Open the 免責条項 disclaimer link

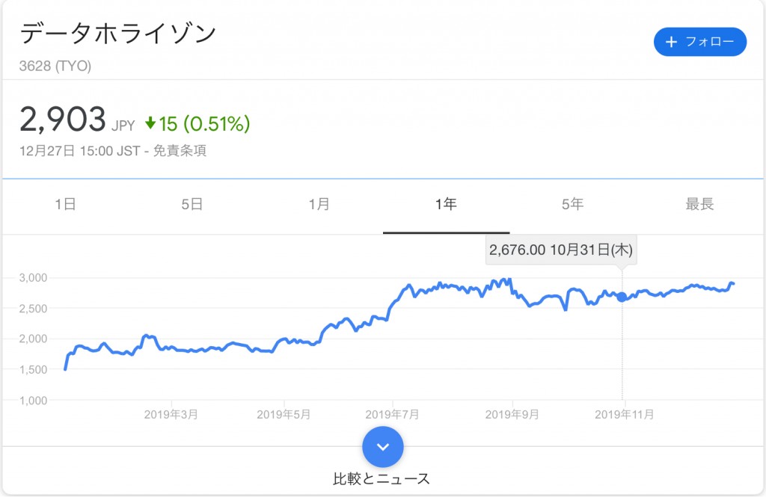(180, 151)
